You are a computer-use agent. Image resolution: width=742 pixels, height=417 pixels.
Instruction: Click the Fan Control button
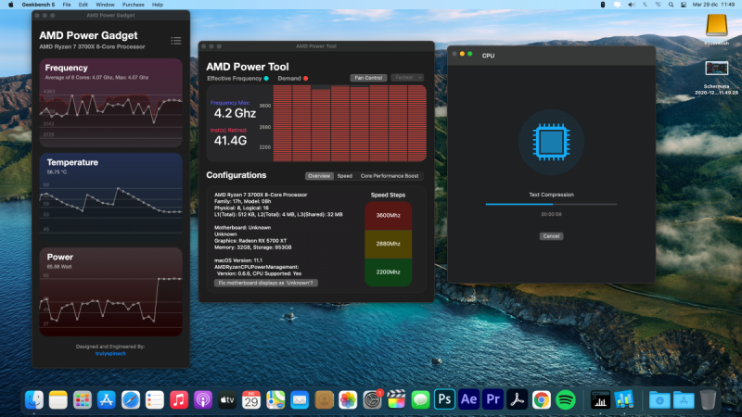click(368, 78)
